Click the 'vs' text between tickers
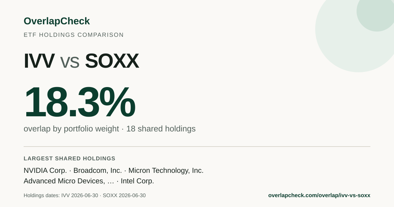Viewport: 394px width, 207px height. coord(70,62)
